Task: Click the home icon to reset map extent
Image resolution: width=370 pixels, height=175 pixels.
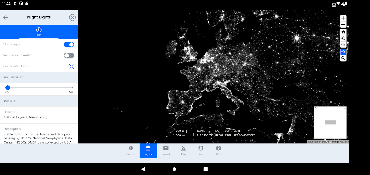Action: click(x=343, y=32)
